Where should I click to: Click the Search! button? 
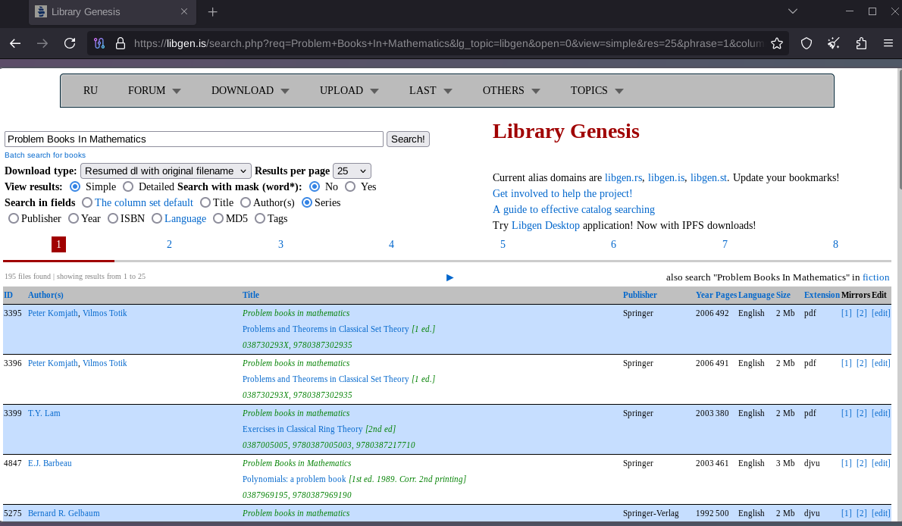(x=408, y=139)
